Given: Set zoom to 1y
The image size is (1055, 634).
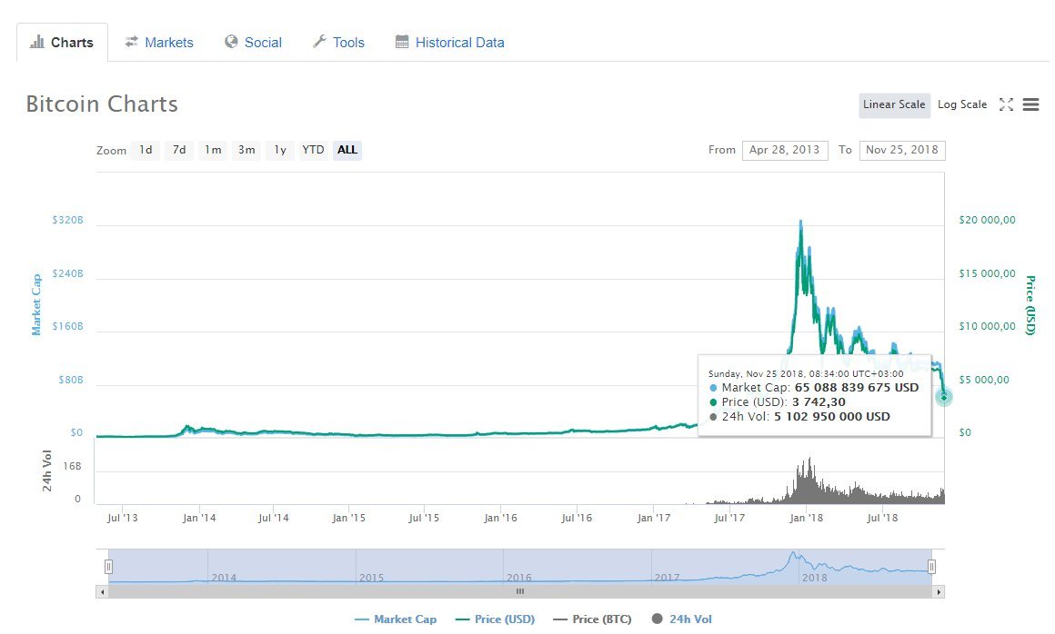Looking at the screenshot, I should [280, 150].
